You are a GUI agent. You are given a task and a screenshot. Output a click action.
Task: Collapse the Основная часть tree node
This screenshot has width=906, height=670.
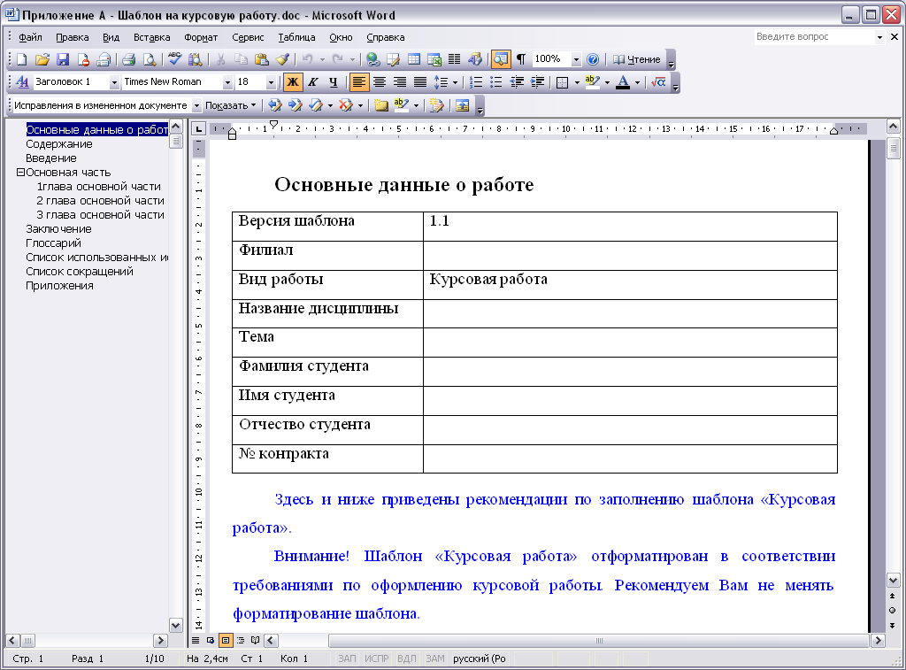(20, 173)
